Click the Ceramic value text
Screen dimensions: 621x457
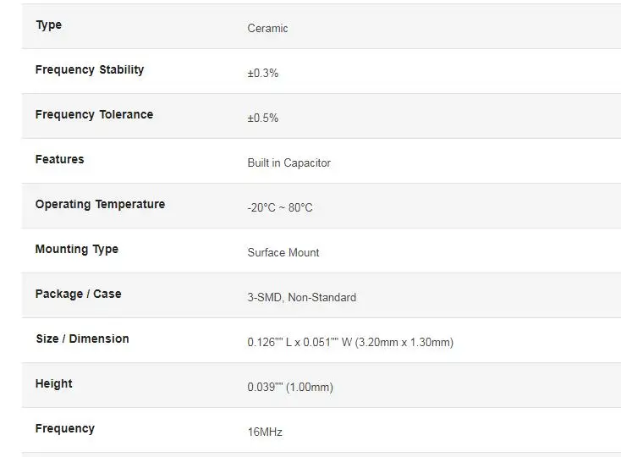267,29
